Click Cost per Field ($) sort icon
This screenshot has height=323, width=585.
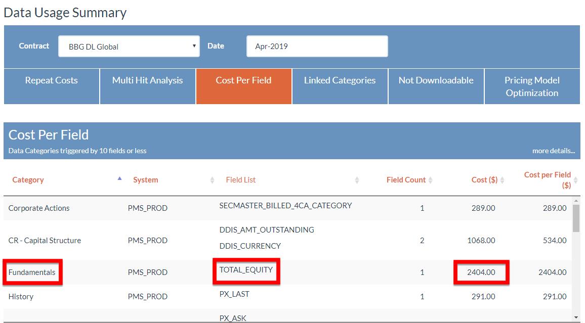point(575,180)
